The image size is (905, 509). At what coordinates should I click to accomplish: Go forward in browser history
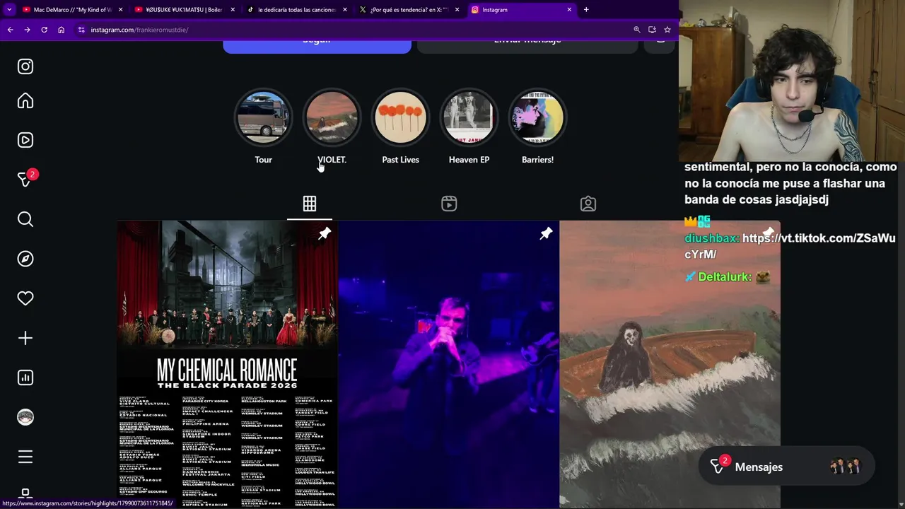27,30
